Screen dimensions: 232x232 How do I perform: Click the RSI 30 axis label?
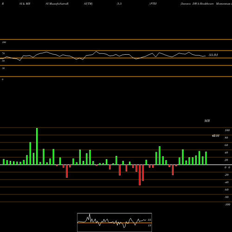coord(3,68)
